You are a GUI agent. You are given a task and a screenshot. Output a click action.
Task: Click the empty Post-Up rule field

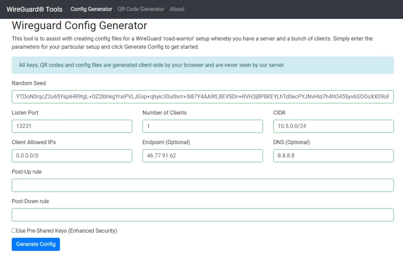(x=202, y=185)
